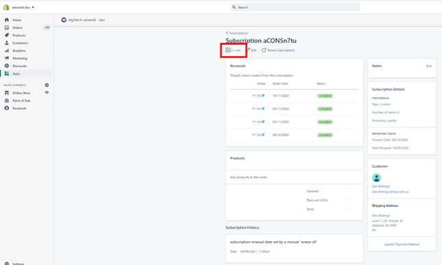Click the Home icon in sidebar
The height and width of the screenshot is (265, 442).
tap(7, 20)
